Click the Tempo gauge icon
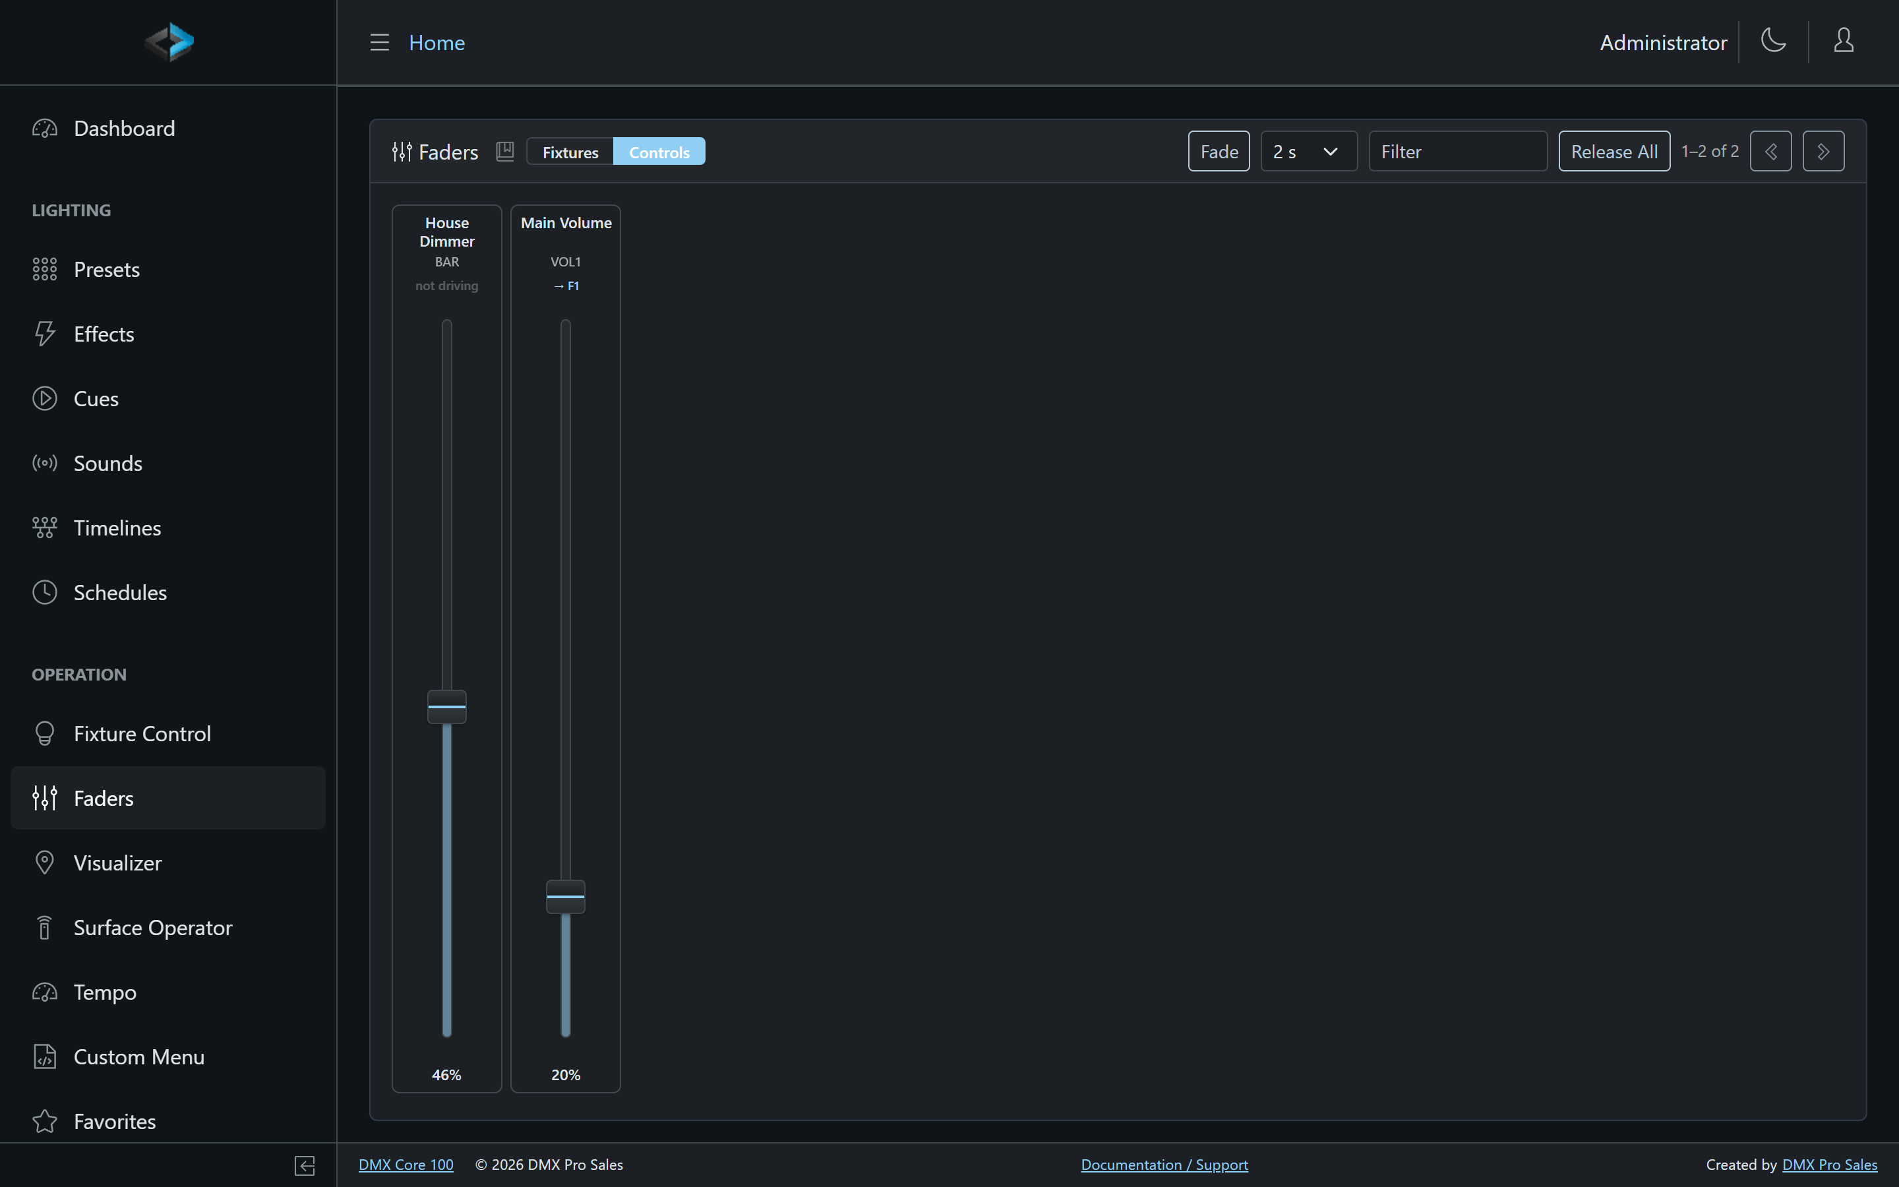The height and width of the screenshot is (1187, 1899). click(x=45, y=992)
